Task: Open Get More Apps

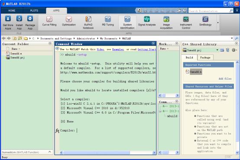Action: point(8,22)
